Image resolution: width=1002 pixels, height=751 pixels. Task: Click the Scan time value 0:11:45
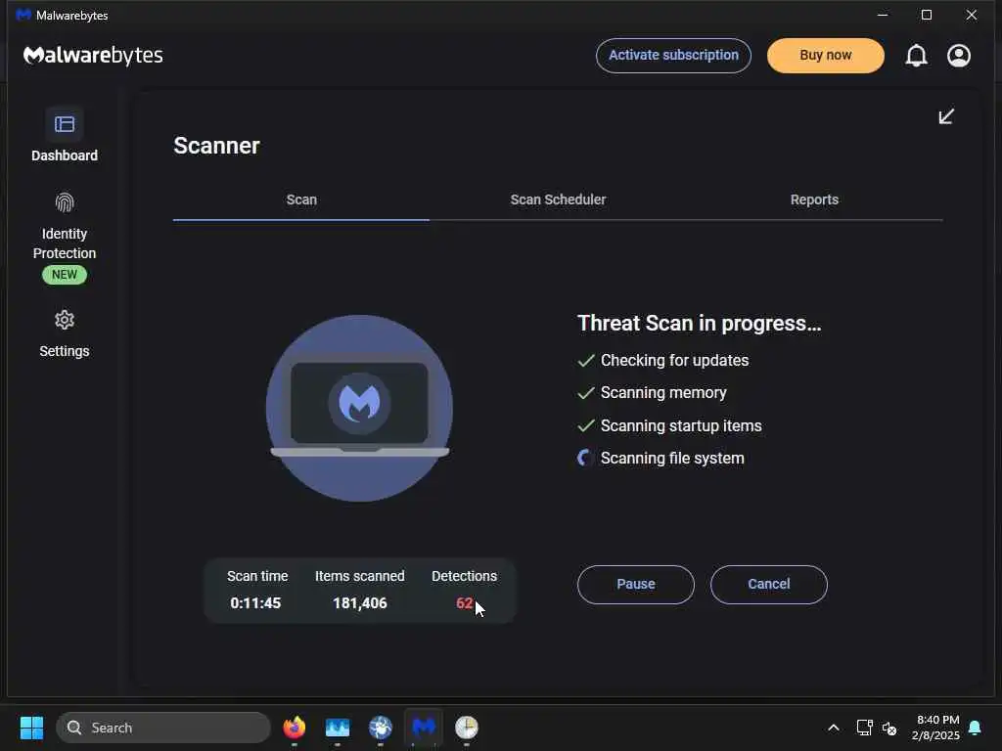click(255, 602)
